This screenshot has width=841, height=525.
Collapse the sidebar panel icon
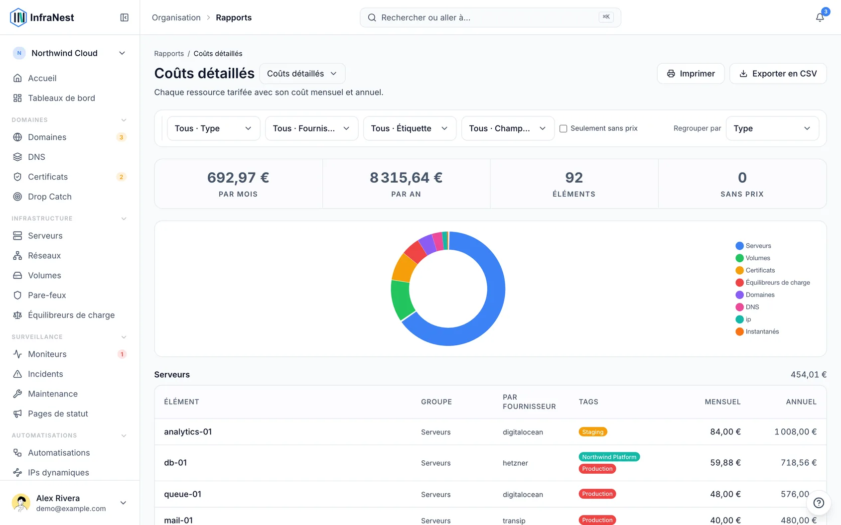click(x=125, y=17)
